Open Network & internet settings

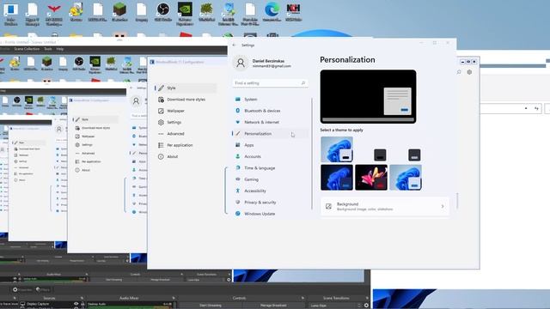[x=270, y=122]
